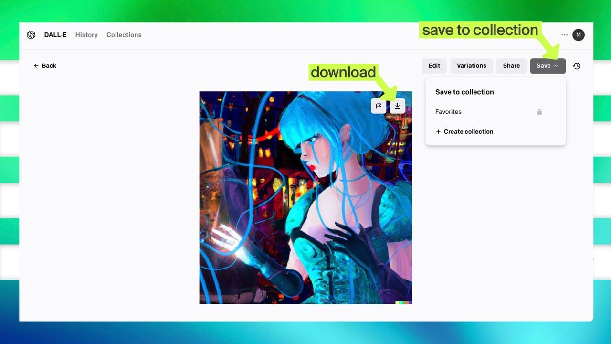611x344 pixels.
Task: Open the three-dot more options menu
Action: pyautogui.click(x=564, y=35)
